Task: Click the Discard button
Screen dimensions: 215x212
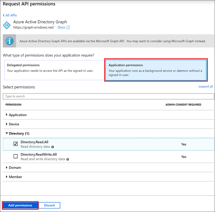Action: point(49,205)
